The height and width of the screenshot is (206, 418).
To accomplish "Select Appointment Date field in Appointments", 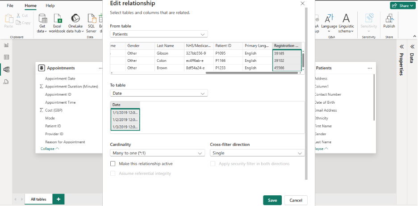I will coord(60,79).
